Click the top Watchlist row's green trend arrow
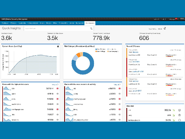The width and height of the screenshot is (185, 139). click(x=174, y=110)
